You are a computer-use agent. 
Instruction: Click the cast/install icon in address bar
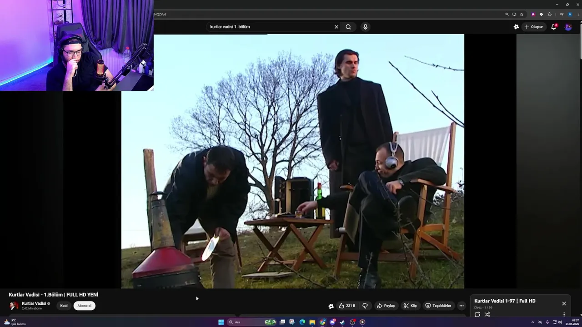pos(514,14)
